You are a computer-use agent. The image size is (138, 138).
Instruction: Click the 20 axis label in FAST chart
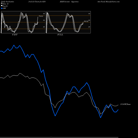(44, 27)
